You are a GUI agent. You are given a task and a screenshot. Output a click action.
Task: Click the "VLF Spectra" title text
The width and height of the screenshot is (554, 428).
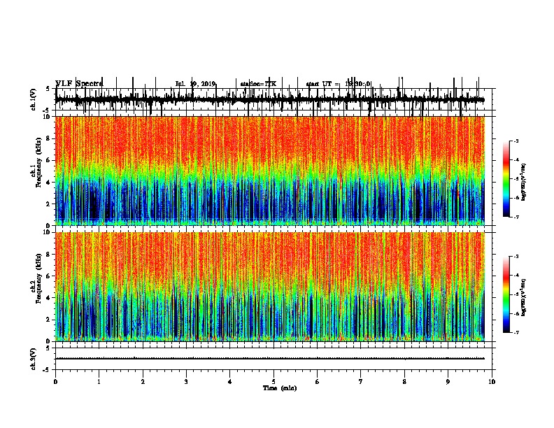tap(79, 83)
